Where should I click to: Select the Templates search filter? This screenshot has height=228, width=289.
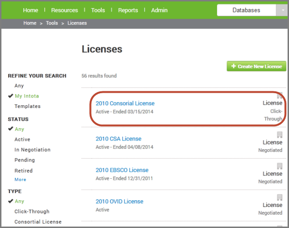pos(28,106)
